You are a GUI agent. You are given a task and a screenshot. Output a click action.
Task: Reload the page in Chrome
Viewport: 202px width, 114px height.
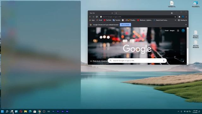97,17
